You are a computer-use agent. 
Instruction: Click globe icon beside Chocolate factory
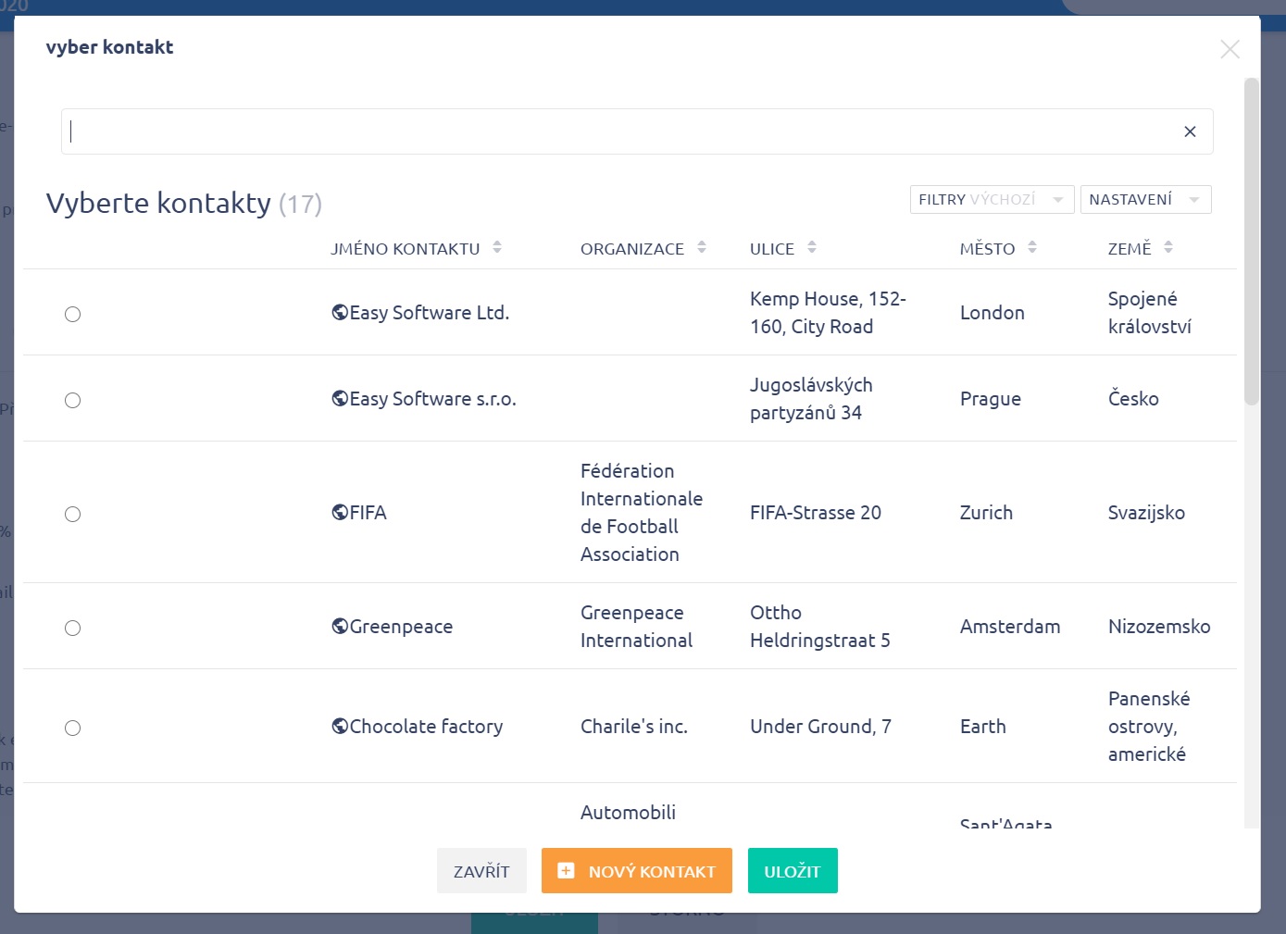click(x=340, y=727)
